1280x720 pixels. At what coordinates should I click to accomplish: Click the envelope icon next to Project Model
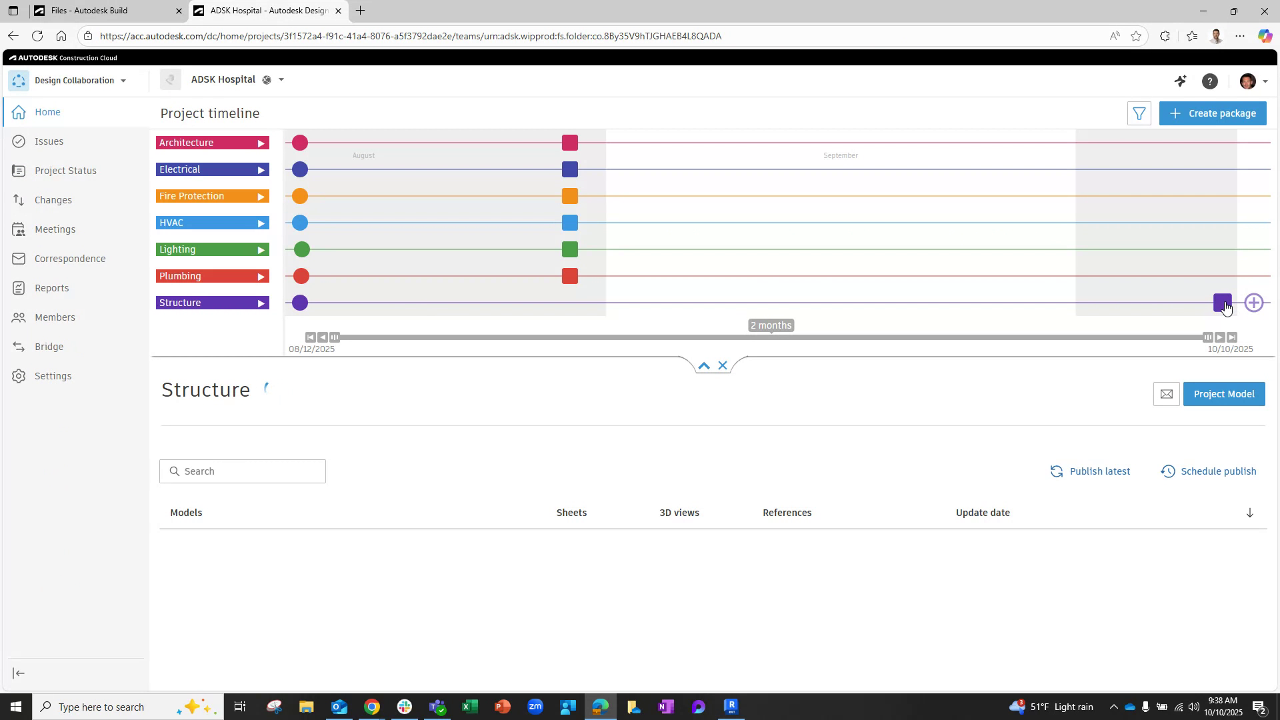pos(1166,394)
